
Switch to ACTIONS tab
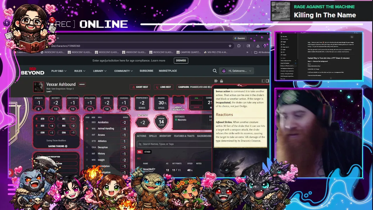click(x=142, y=136)
